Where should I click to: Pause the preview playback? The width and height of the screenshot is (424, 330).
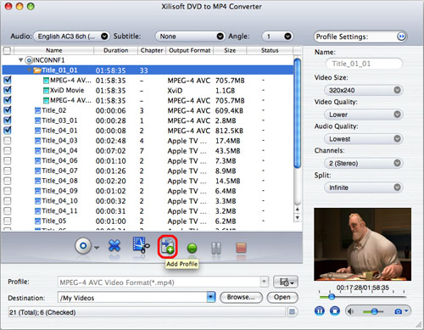pos(320,311)
